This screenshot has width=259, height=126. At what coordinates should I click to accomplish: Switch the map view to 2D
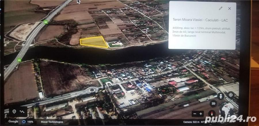click(x=213, y=104)
